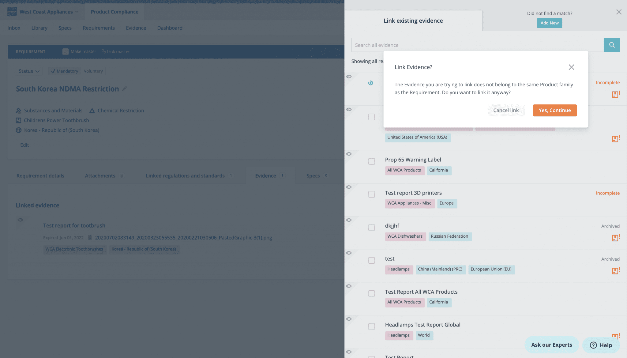Go to Inbox menu item
This screenshot has height=358, width=627.
[x=14, y=28]
